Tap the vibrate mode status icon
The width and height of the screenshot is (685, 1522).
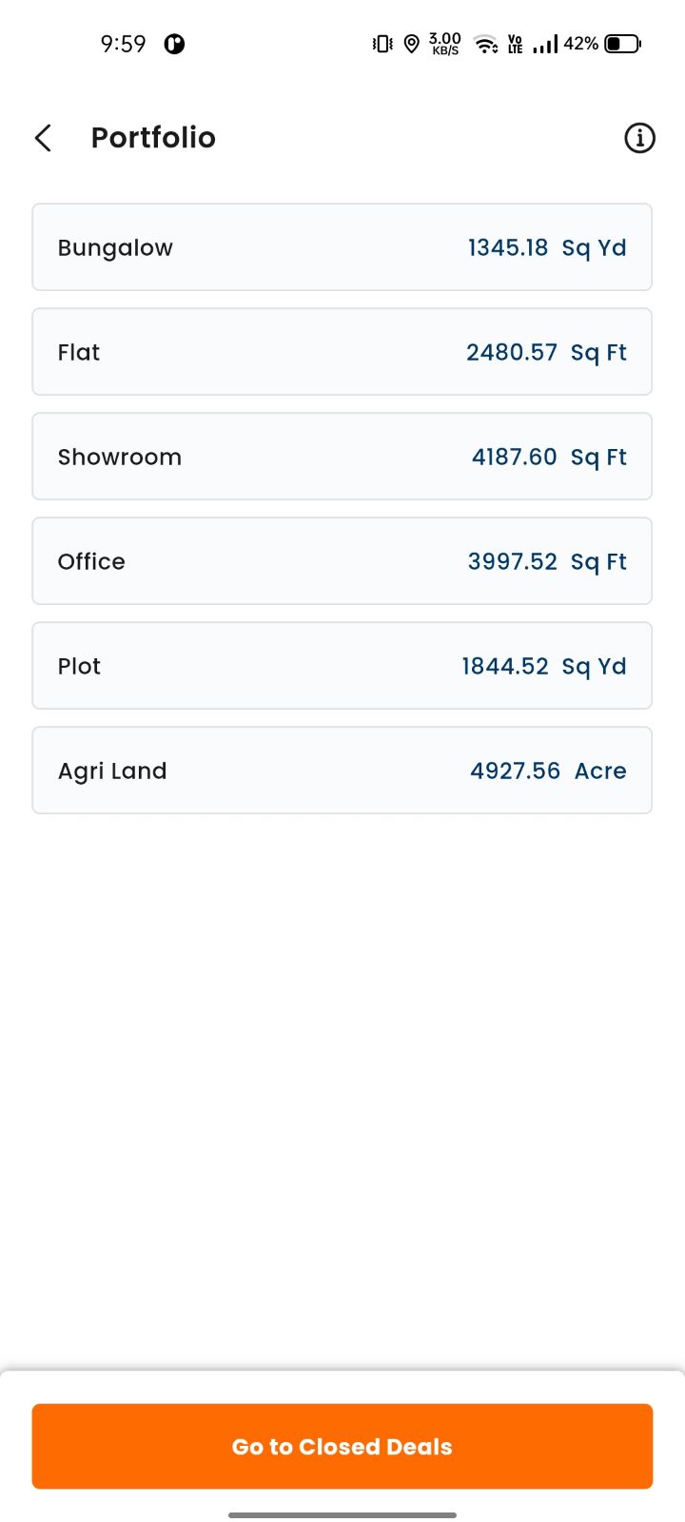[x=382, y=44]
